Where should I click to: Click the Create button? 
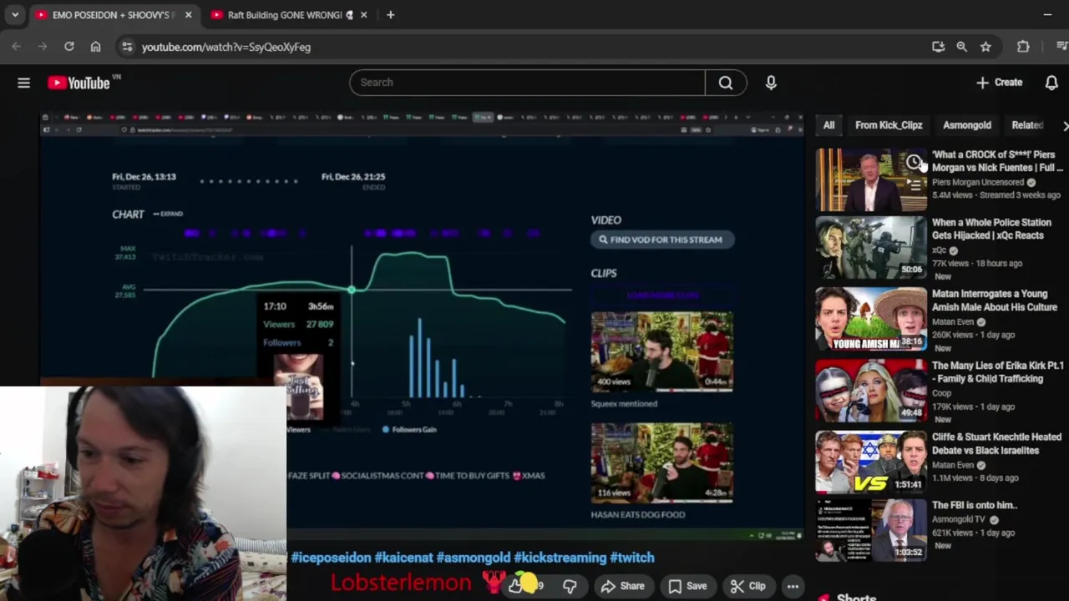pos(999,83)
